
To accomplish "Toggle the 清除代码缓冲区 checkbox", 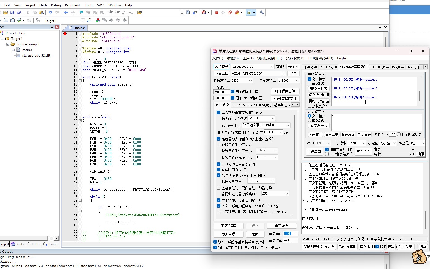I will (232, 91).
